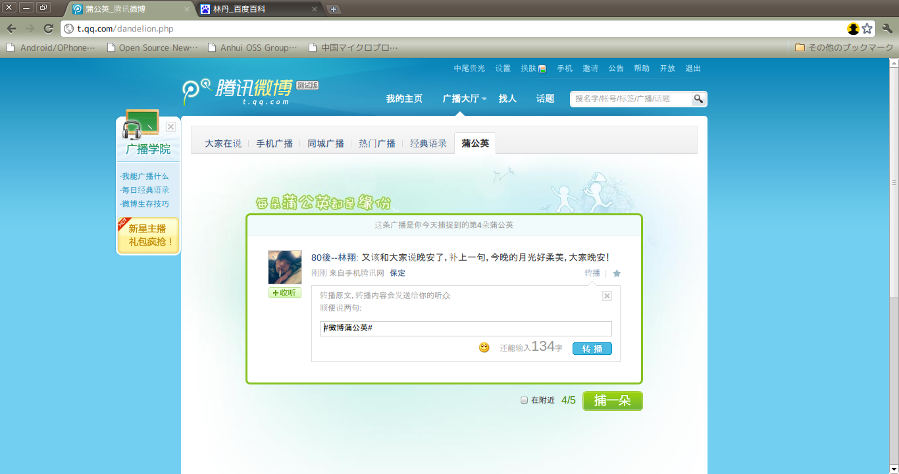Click the 中尾贵光 username link
The height and width of the screenshot is (474, 899).
[469, 68]
